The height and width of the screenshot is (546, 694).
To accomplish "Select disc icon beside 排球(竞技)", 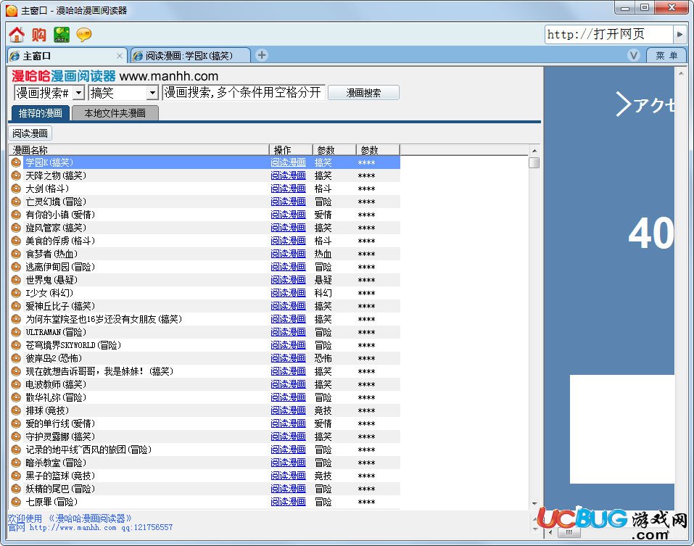I will 16,410.
